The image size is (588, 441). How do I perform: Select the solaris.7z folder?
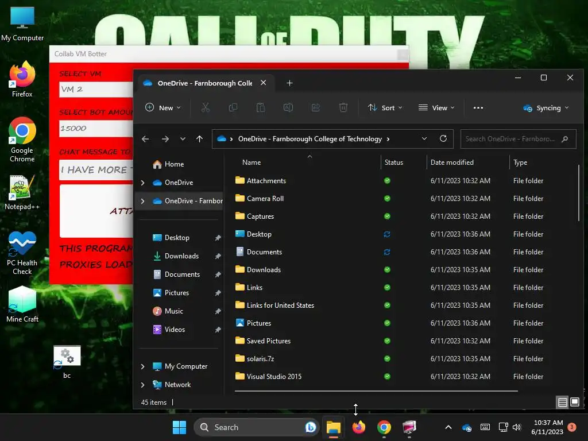pos(254,359)
